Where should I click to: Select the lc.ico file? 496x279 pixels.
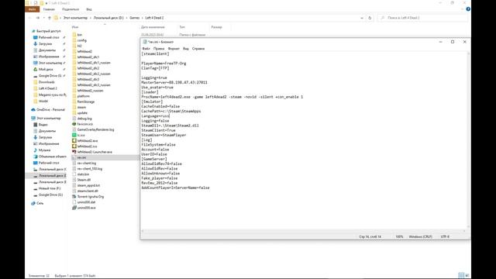tap(81, 135)
